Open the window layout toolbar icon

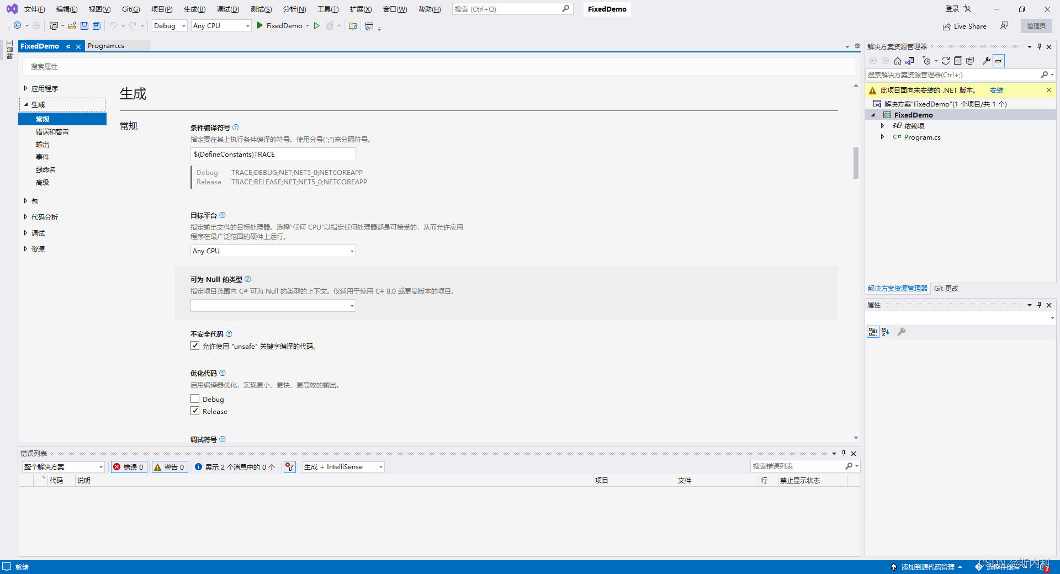pyautogui.click(x=369, y=25)
